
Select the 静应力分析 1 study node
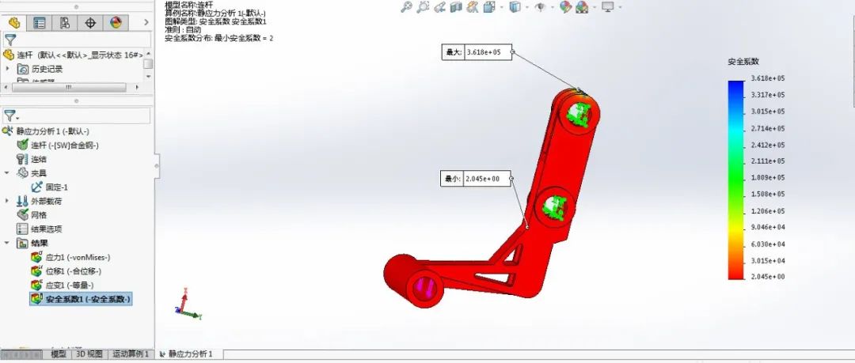(x=47, y=130)
